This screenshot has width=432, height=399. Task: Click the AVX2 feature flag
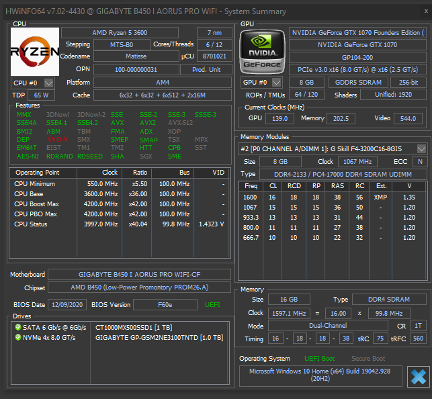click(x=148, y=123)
